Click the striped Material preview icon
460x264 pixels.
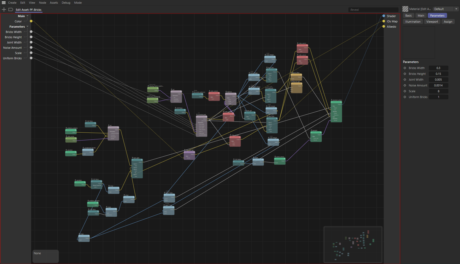[405, 9]
